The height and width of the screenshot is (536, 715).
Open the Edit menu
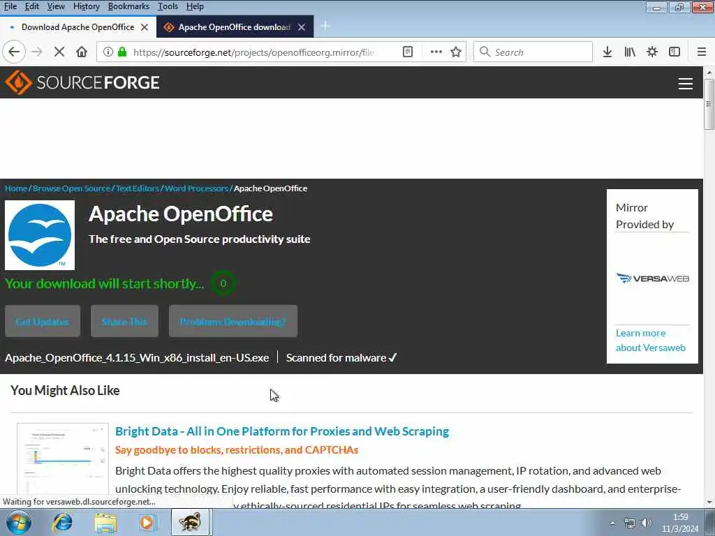(x=31, y=6)
